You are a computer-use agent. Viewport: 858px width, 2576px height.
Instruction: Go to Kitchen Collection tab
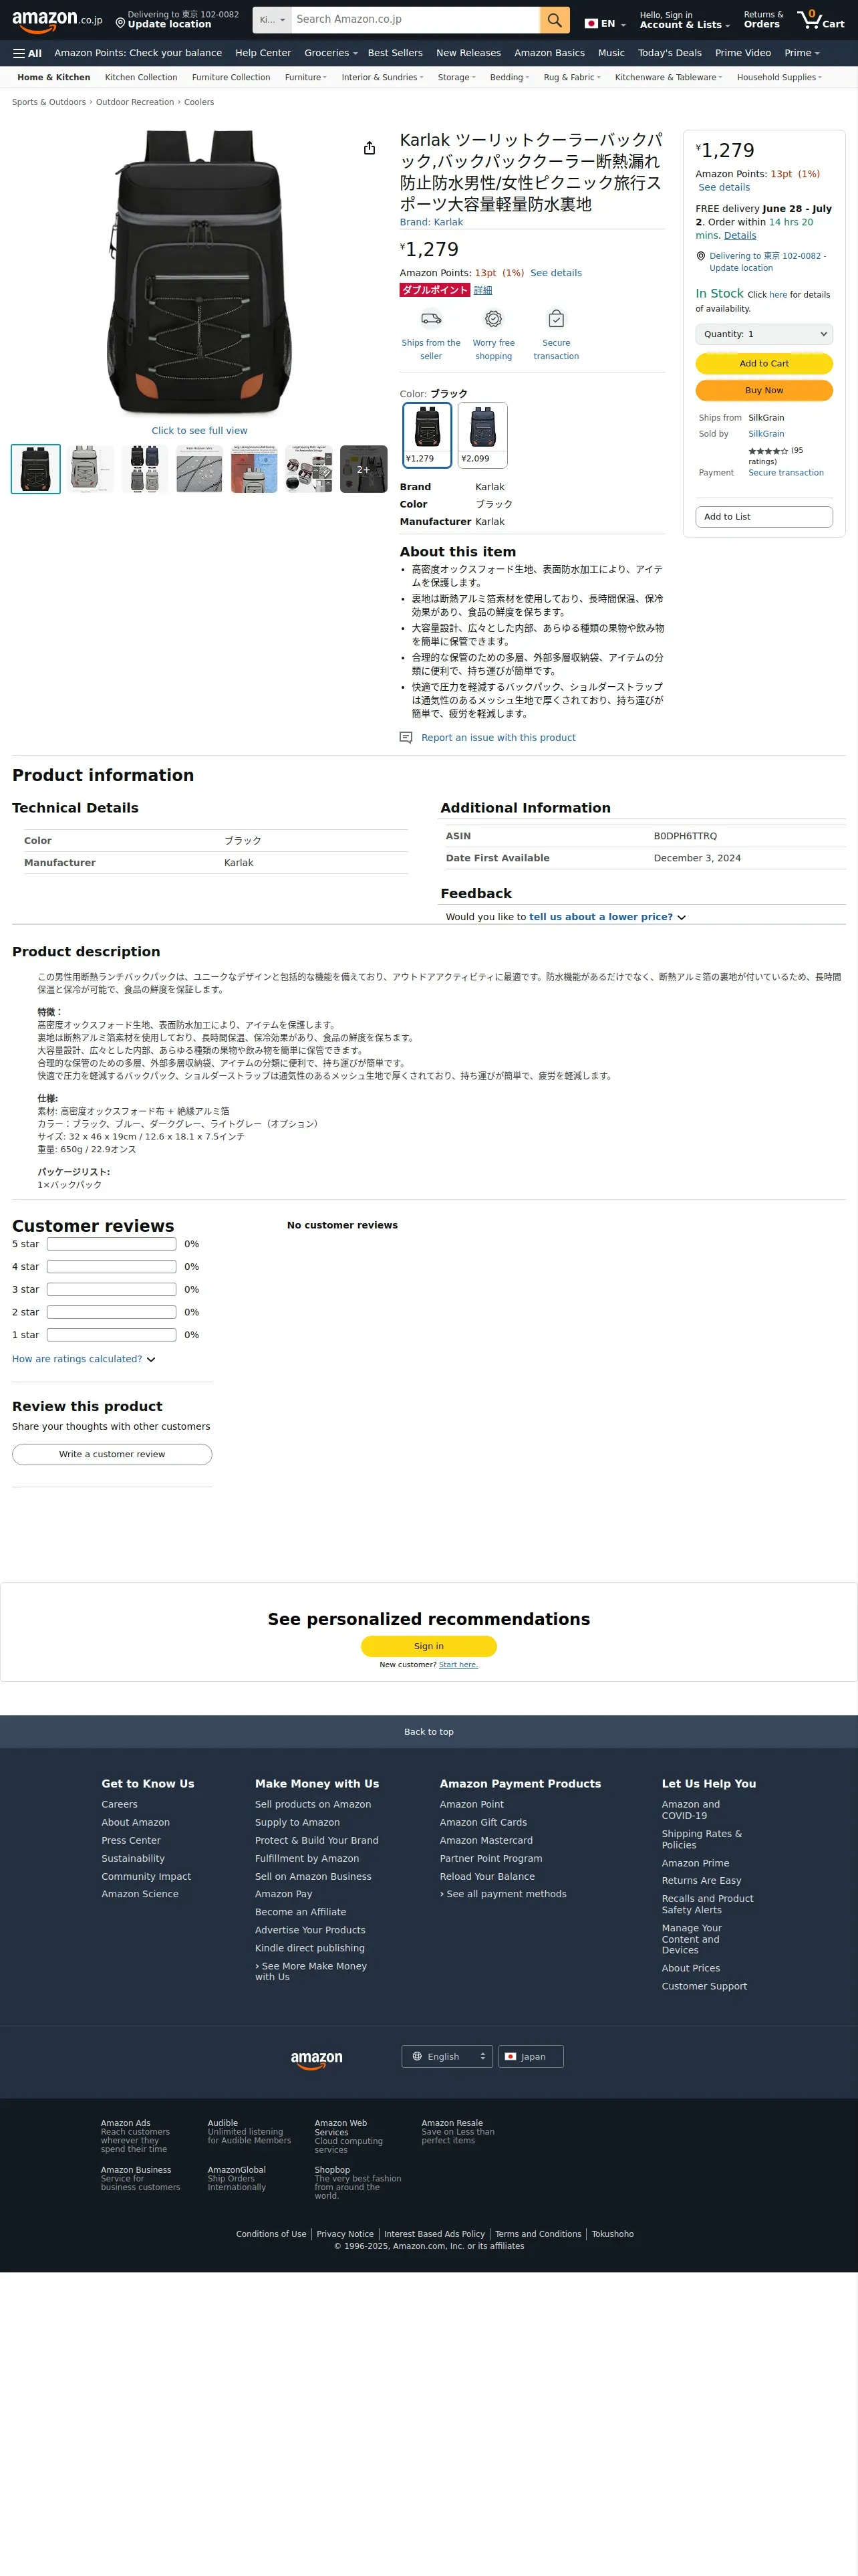pyautogui.click(x=141, y=77)
